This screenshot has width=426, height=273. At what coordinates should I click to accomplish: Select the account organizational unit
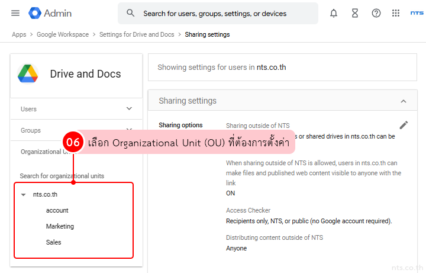(x=57, y=210)
